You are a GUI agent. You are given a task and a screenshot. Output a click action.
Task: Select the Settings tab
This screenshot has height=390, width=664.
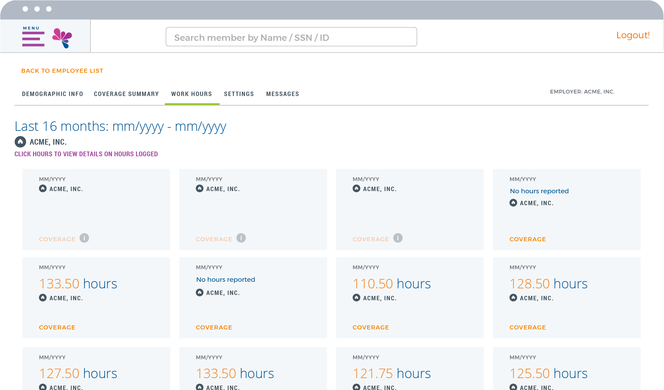239,94
